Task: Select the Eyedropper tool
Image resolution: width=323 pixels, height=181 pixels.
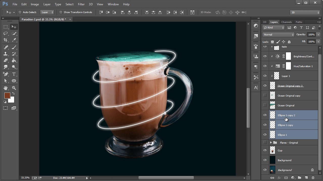Action: click(14, 40)
